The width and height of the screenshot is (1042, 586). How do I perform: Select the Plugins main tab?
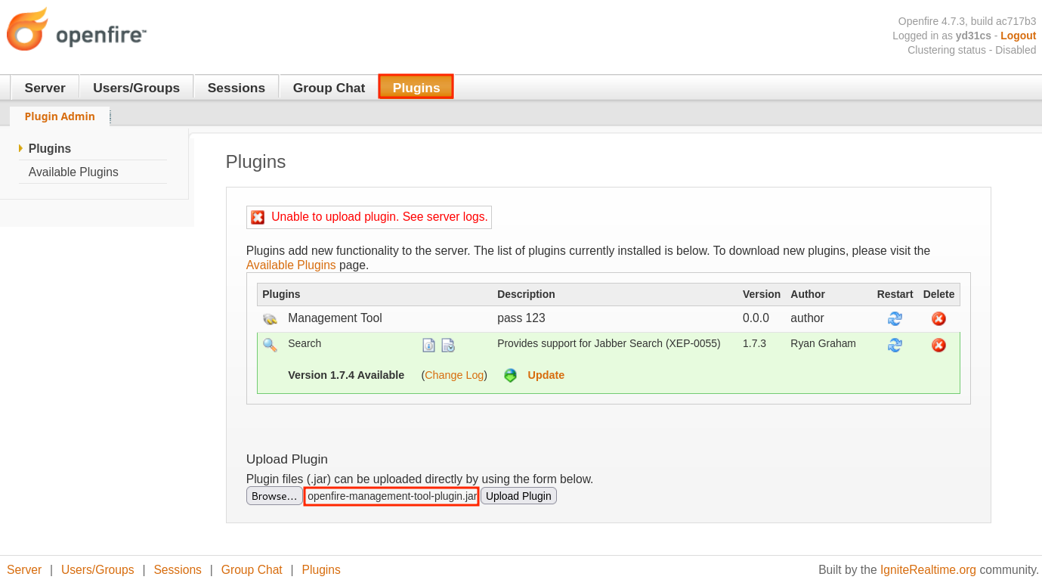[416, 87]
